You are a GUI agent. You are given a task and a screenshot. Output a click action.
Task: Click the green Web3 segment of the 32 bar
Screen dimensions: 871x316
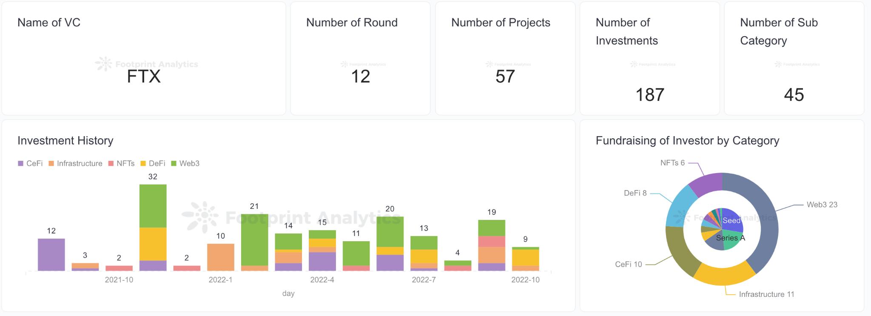pyautogui.click(x=153, y=206)
